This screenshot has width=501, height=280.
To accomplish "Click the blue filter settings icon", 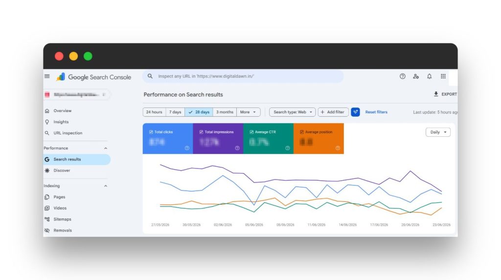I will [355, 112].
